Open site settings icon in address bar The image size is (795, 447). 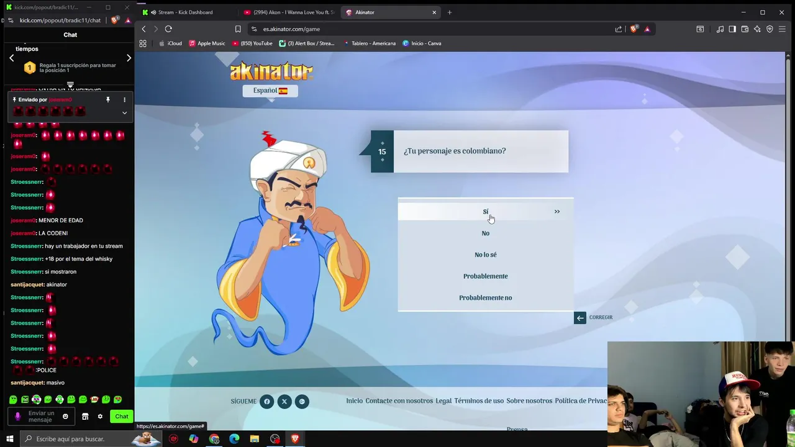pyautogui.click(x=254, y=29)
